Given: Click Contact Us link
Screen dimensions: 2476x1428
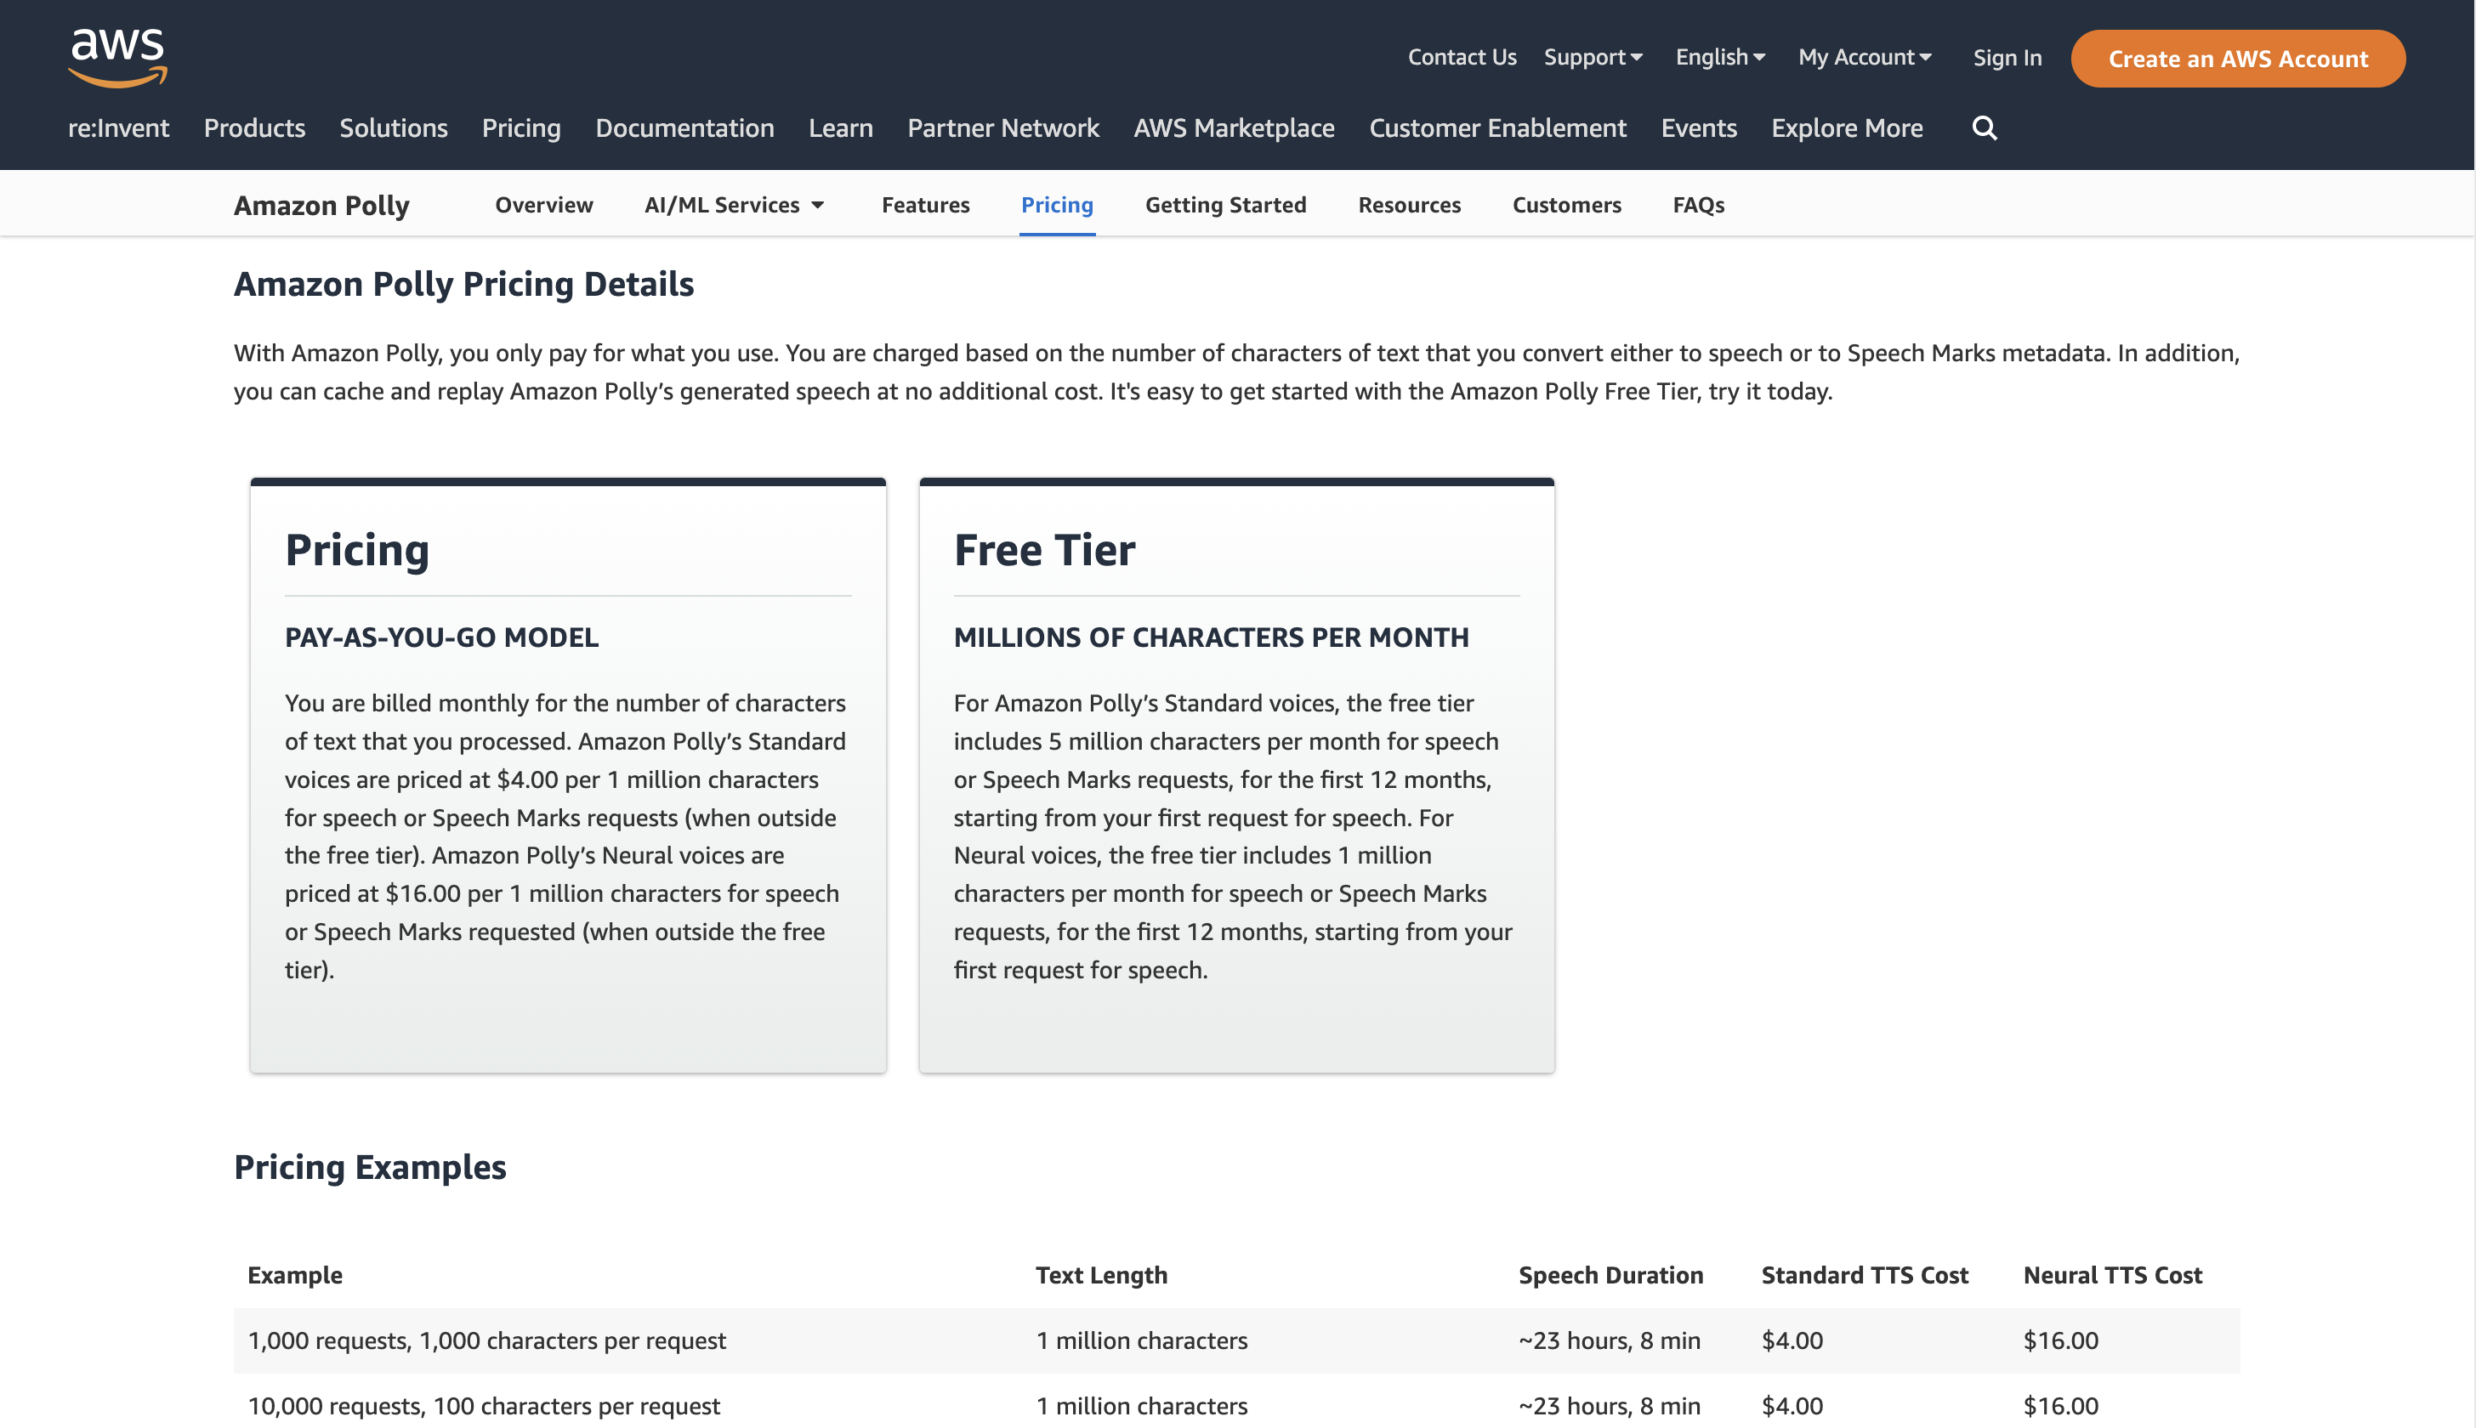Looking at the screenshot, I should (1462, 58).
